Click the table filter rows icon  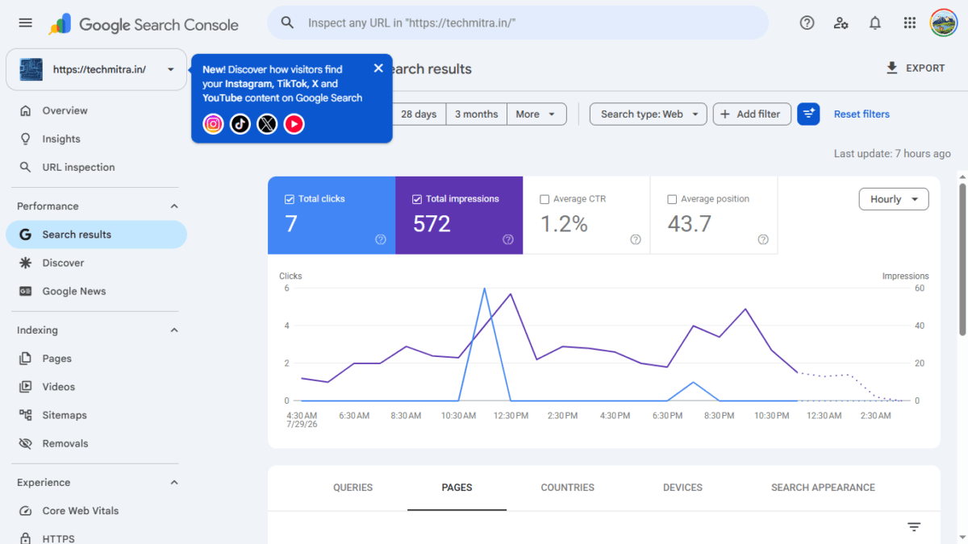914,527
